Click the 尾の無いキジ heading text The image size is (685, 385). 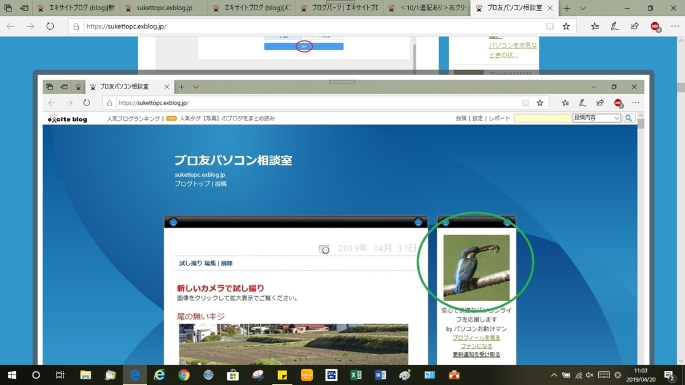point(201,317)
